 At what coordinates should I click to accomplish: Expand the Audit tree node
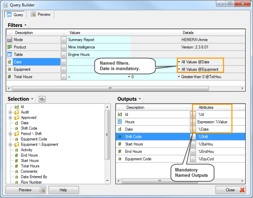[10, 112]
